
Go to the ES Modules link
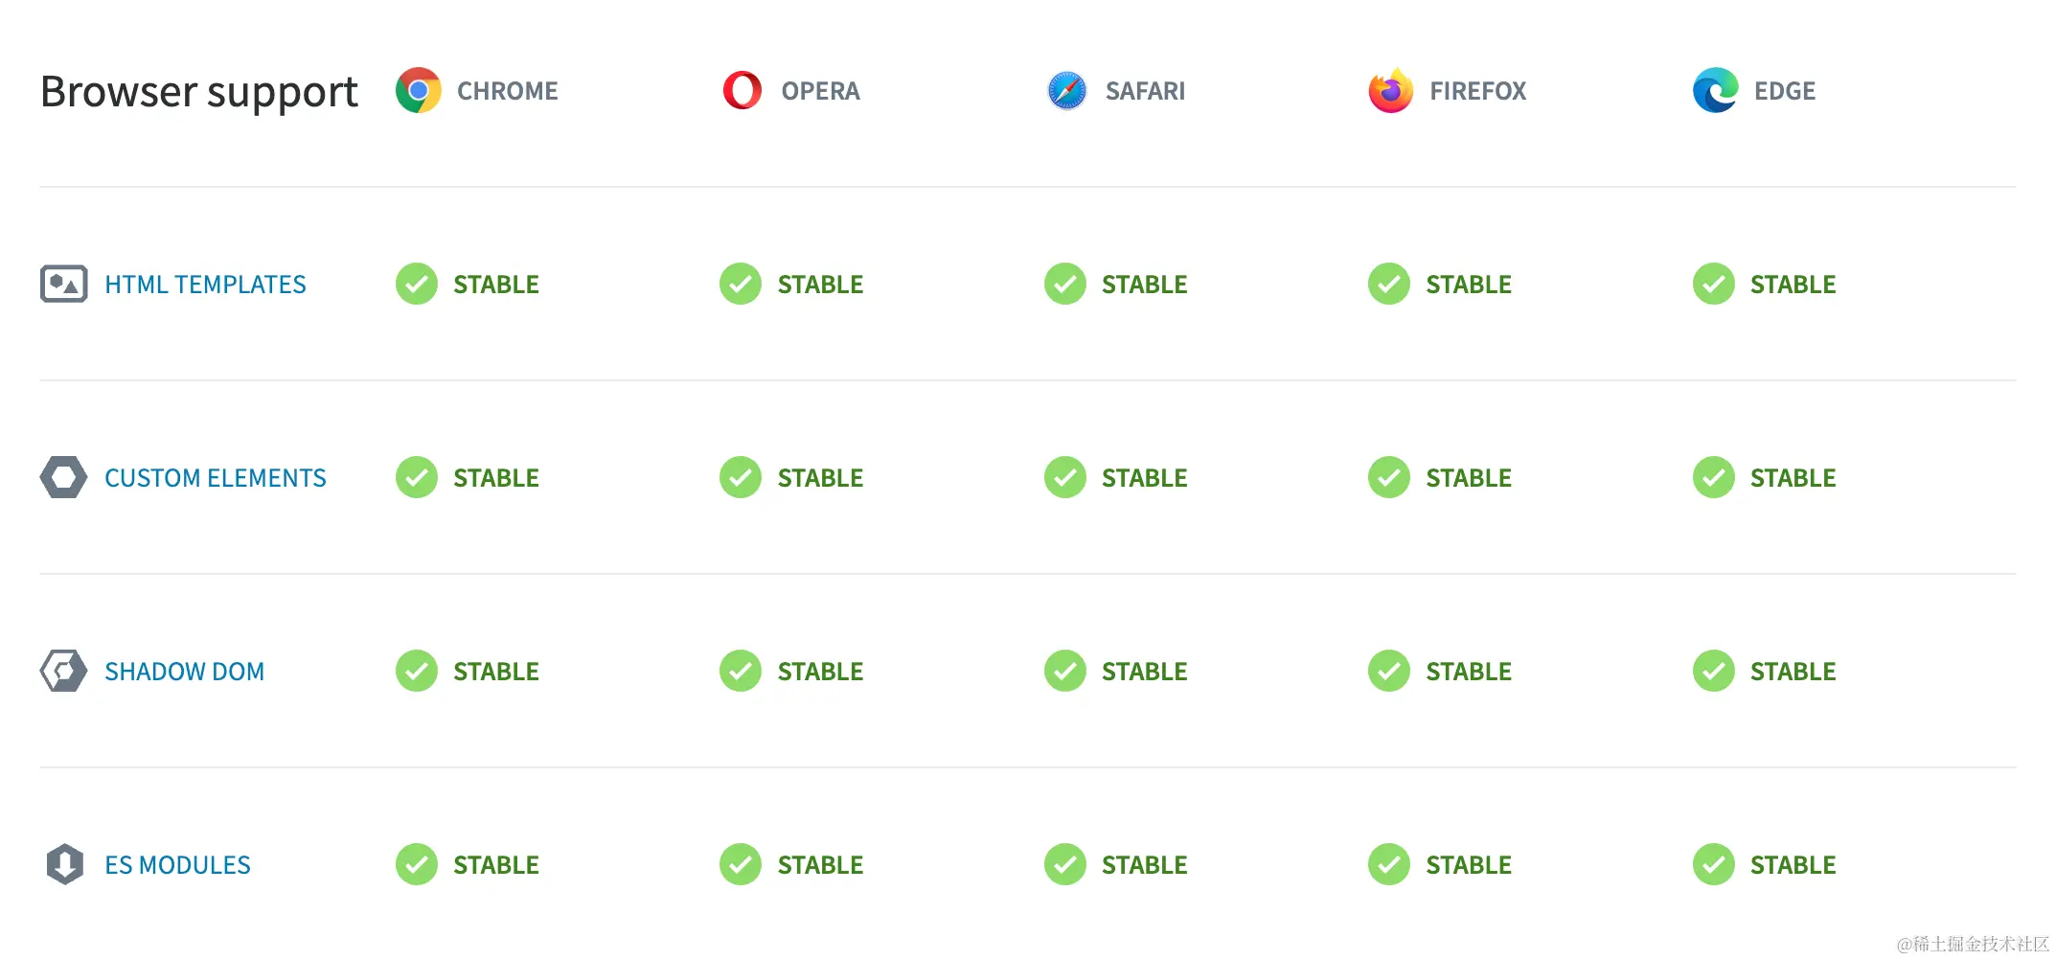[x=177, y=865]
